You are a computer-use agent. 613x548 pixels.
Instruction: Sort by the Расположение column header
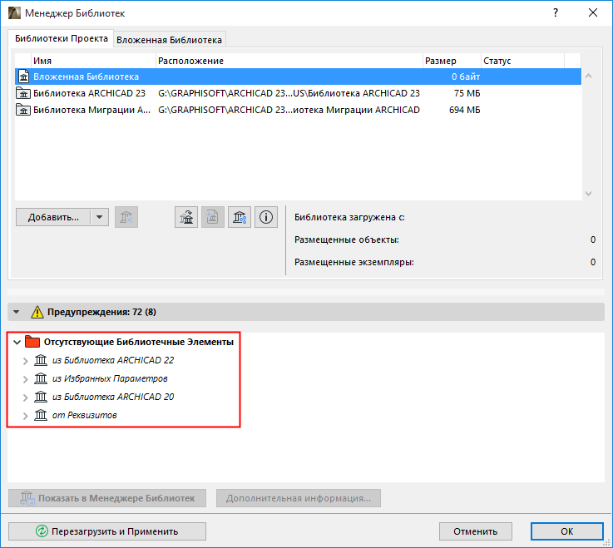(x=289, y=61)
